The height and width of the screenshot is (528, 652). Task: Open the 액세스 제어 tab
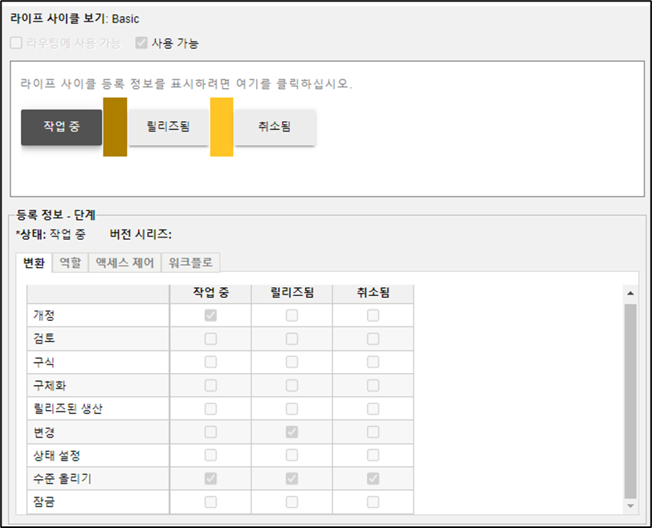tap(124, 263)
